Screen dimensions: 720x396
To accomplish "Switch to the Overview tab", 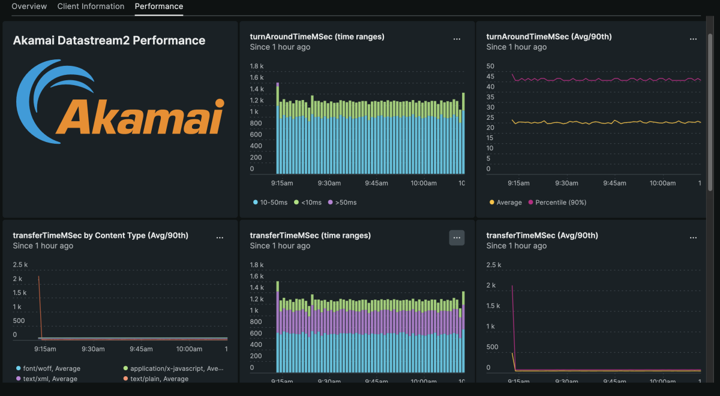I will click(x=29, y=7).
